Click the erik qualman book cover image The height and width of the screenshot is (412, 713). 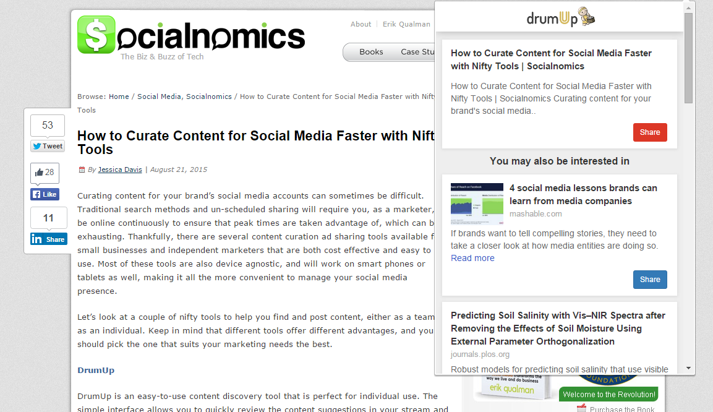[513, 387]
